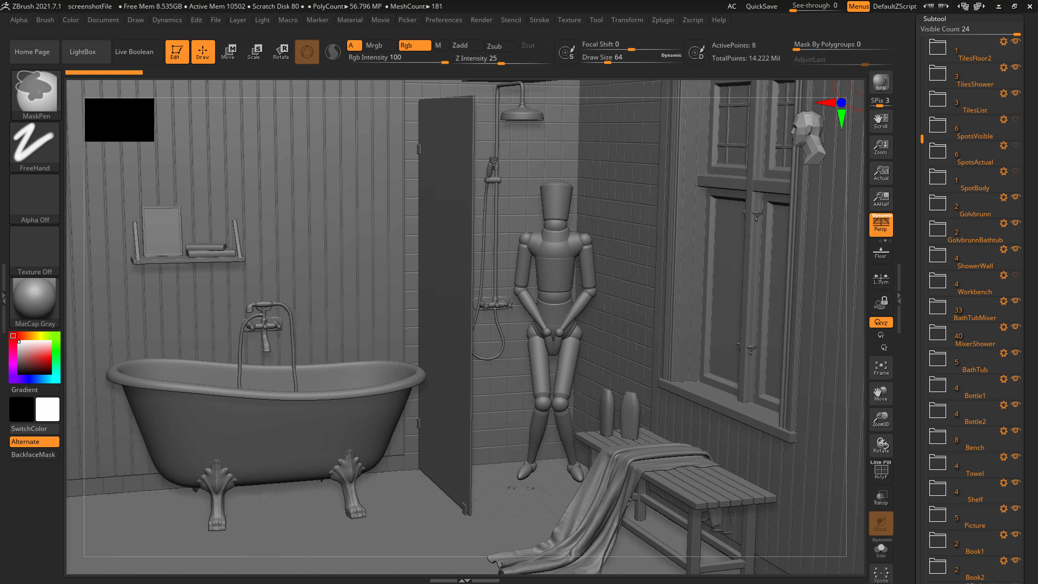Viewport: 1038px width, 584px height.
Task: Open the Brush menu
Action: (x=45, y=20)
